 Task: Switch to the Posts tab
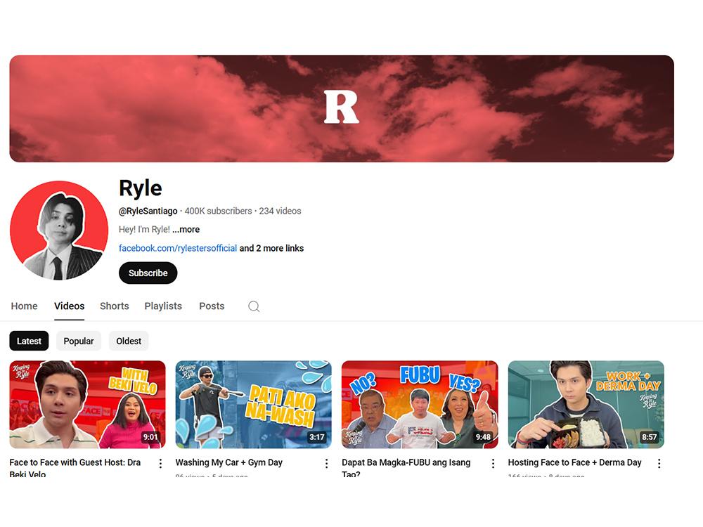[212, 306]
